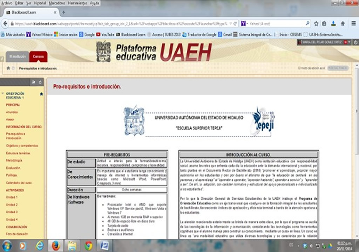Screen dimensions: 359x252
Task: Switch to the Mi institución tab
Action: pyautogui.click(x=18, y=57)
